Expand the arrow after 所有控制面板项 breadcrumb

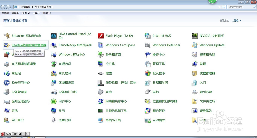tap(53, 7)
